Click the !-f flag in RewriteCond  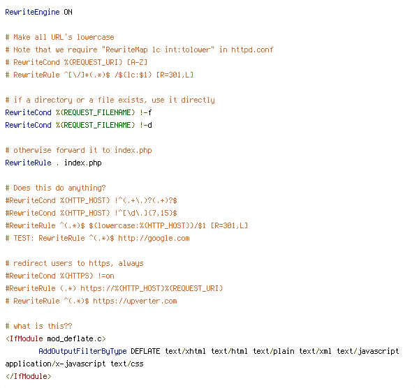146,112
